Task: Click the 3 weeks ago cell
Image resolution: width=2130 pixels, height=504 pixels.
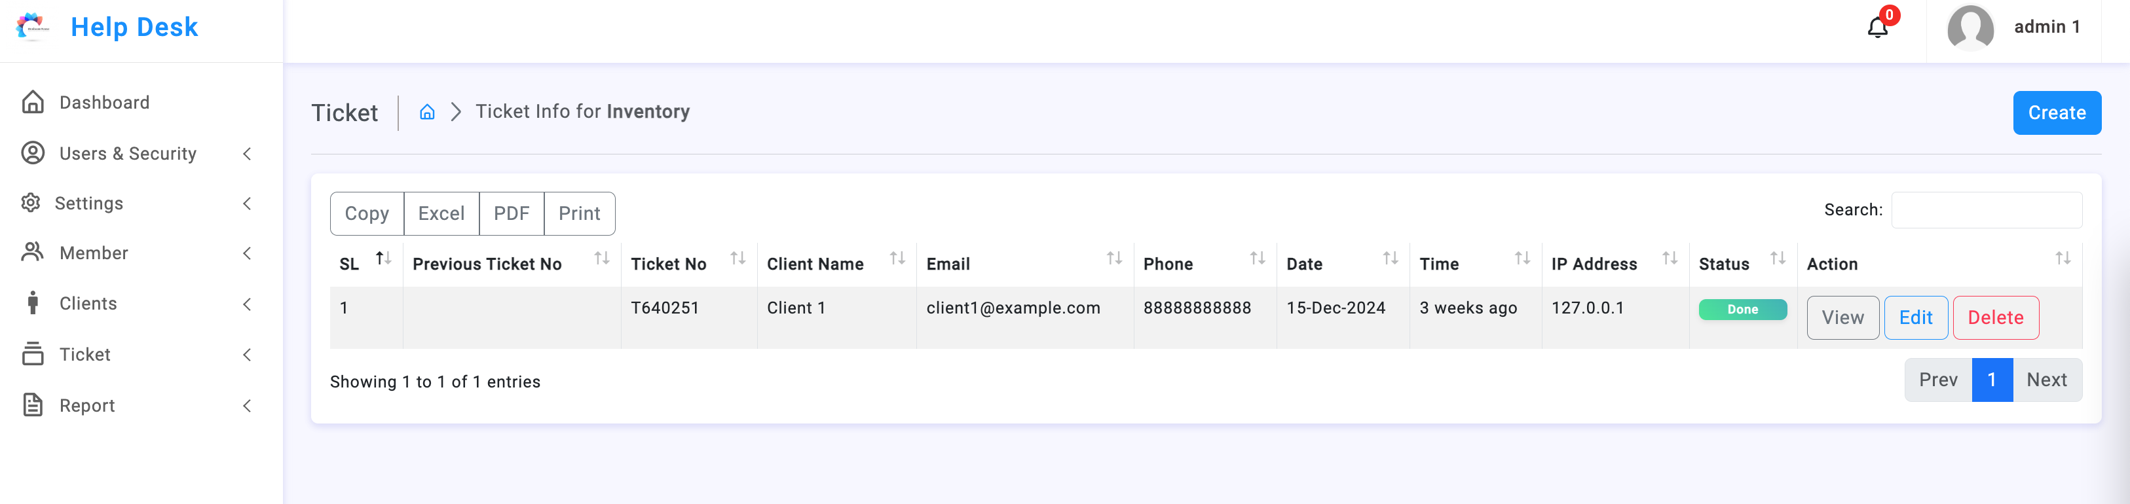Action: point(1468,308)
